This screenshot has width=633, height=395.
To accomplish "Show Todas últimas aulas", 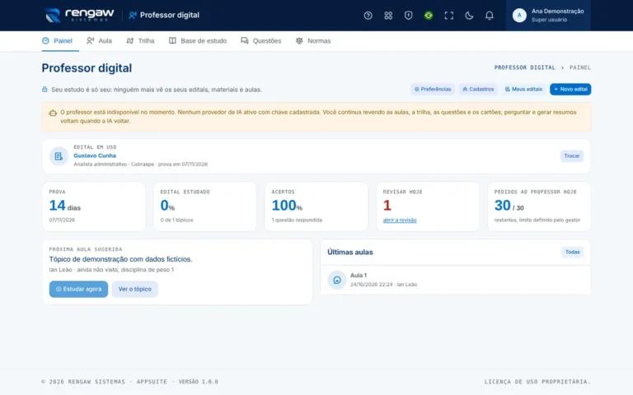I will click(572, 252).
